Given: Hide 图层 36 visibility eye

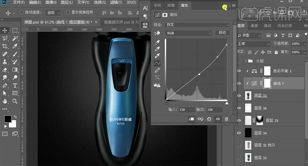Looking at the screenshot, I should point(239,108).
